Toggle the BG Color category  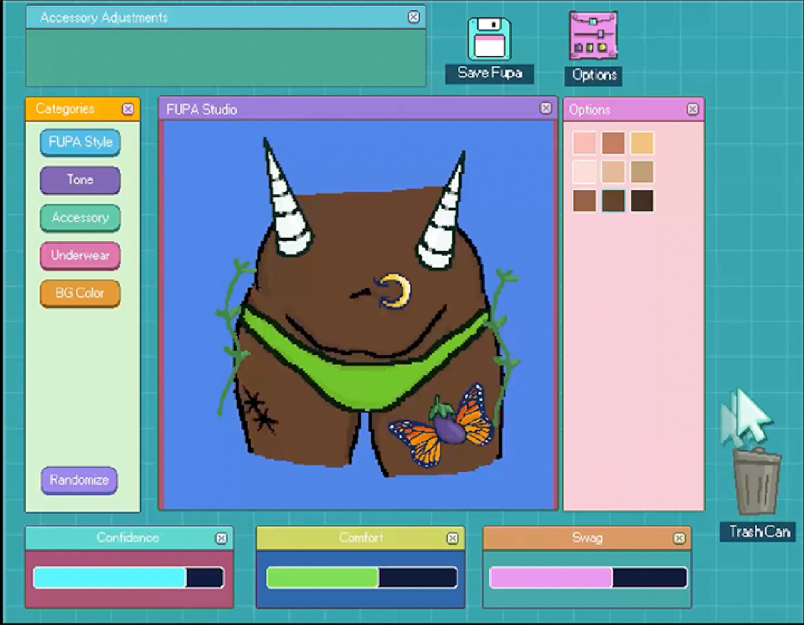click(x=79, y=293)
